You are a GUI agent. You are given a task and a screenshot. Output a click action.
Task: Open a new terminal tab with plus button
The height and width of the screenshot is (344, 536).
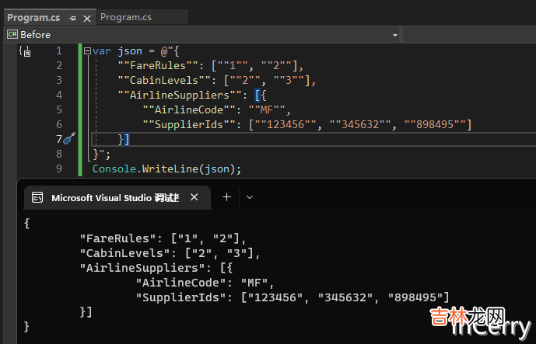tap(227, 197)
